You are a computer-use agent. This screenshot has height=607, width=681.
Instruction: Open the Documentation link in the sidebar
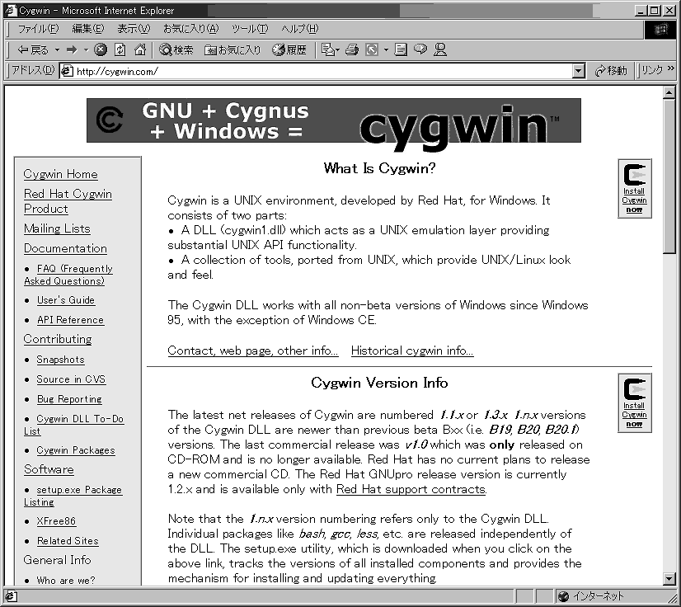point(65,248)
